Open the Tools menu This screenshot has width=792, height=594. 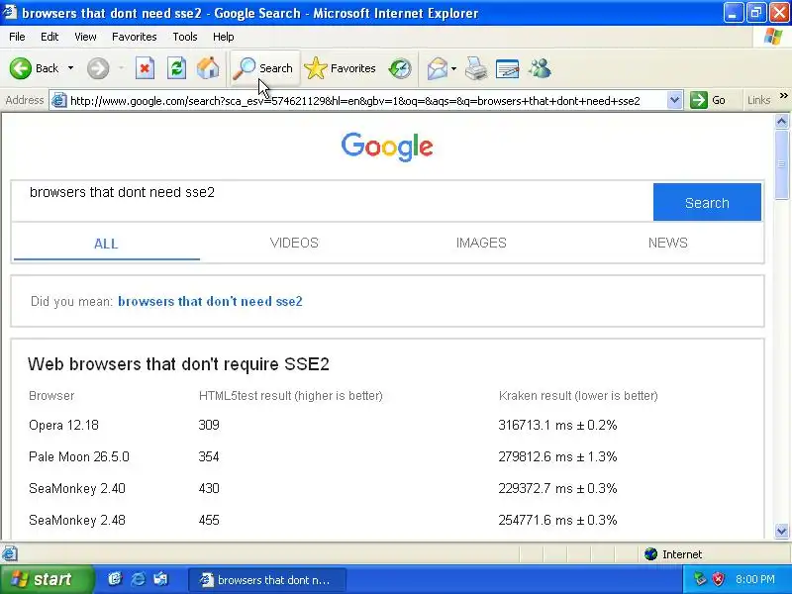[x=185, y=37]
